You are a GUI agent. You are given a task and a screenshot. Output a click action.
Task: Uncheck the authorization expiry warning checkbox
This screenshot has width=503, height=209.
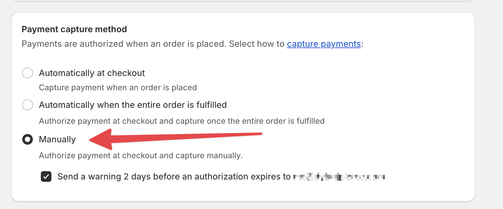coord(46,176)
